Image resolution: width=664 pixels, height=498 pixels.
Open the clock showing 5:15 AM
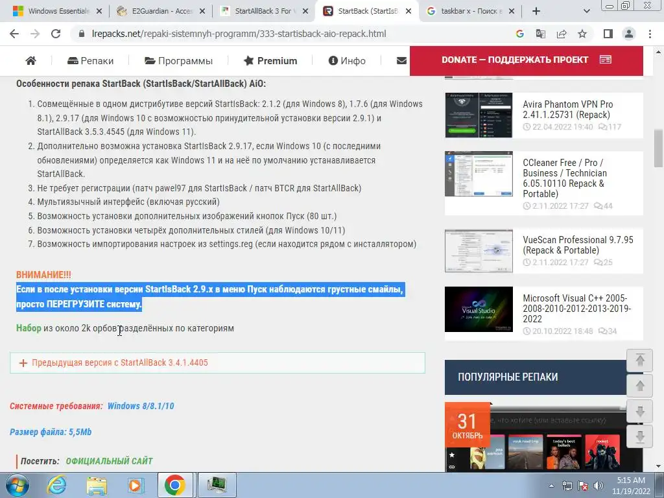[631, 486]
